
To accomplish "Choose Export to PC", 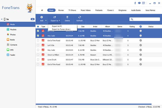I will point(57,26).
